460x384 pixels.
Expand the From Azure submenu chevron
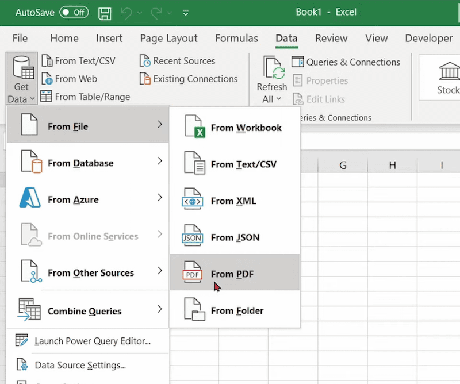point(160,197)
